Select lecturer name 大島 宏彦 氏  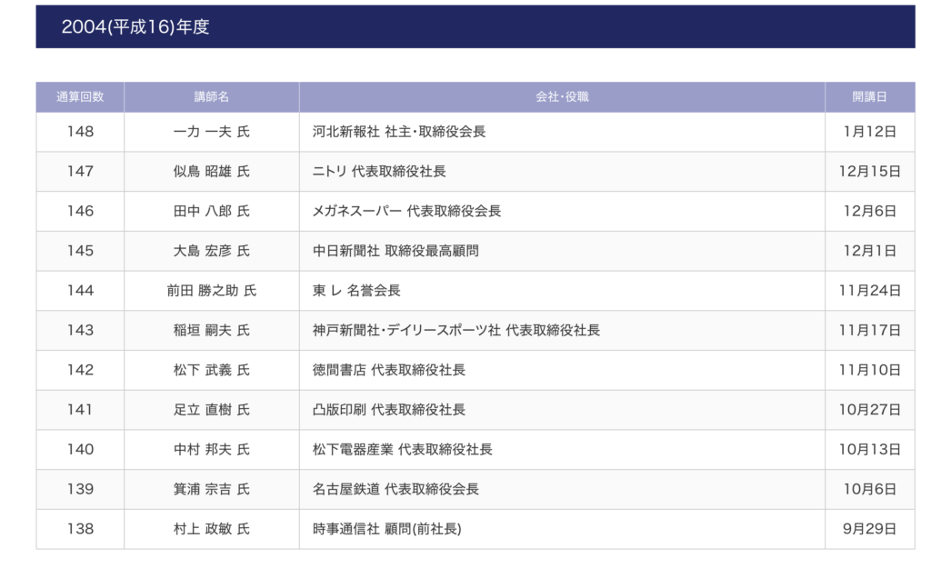coord(211,251)
